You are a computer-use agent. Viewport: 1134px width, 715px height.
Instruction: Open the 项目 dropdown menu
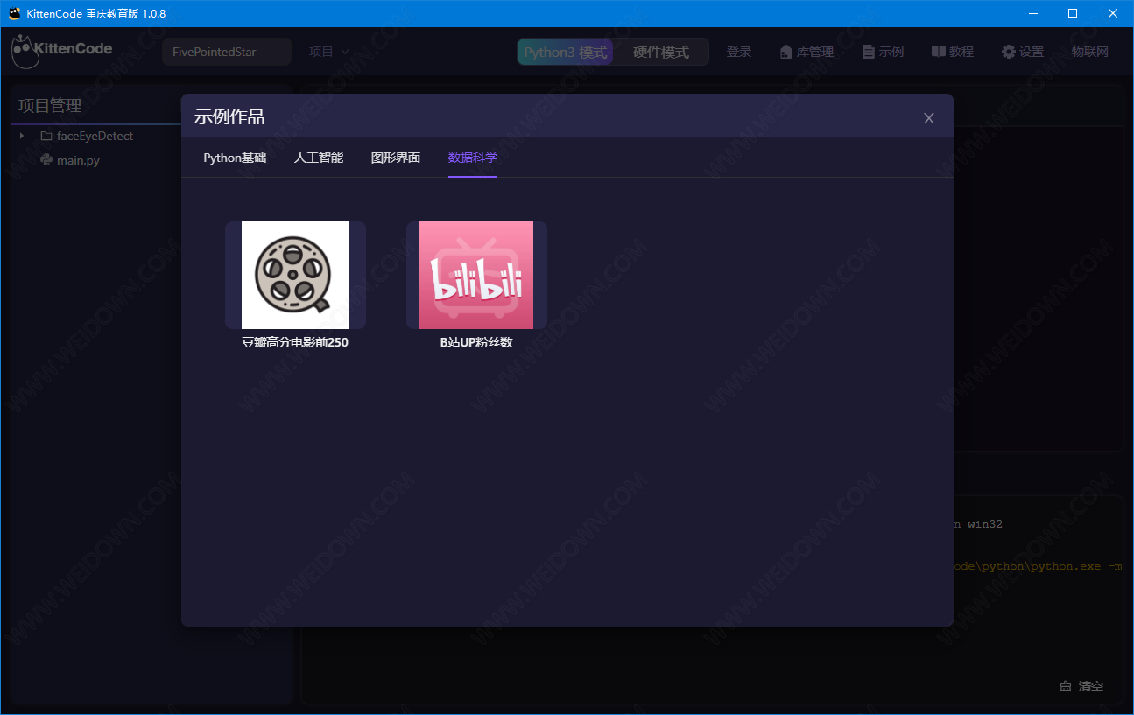329,53
